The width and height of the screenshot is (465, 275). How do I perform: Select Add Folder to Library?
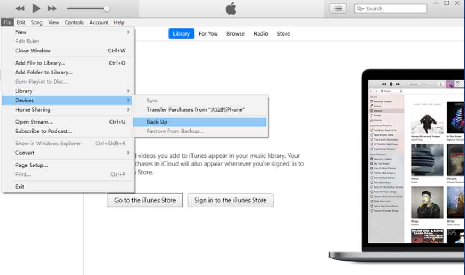tap(68, 72)
